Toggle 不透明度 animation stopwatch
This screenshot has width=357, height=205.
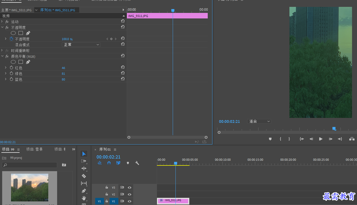(x=11, y=39)
